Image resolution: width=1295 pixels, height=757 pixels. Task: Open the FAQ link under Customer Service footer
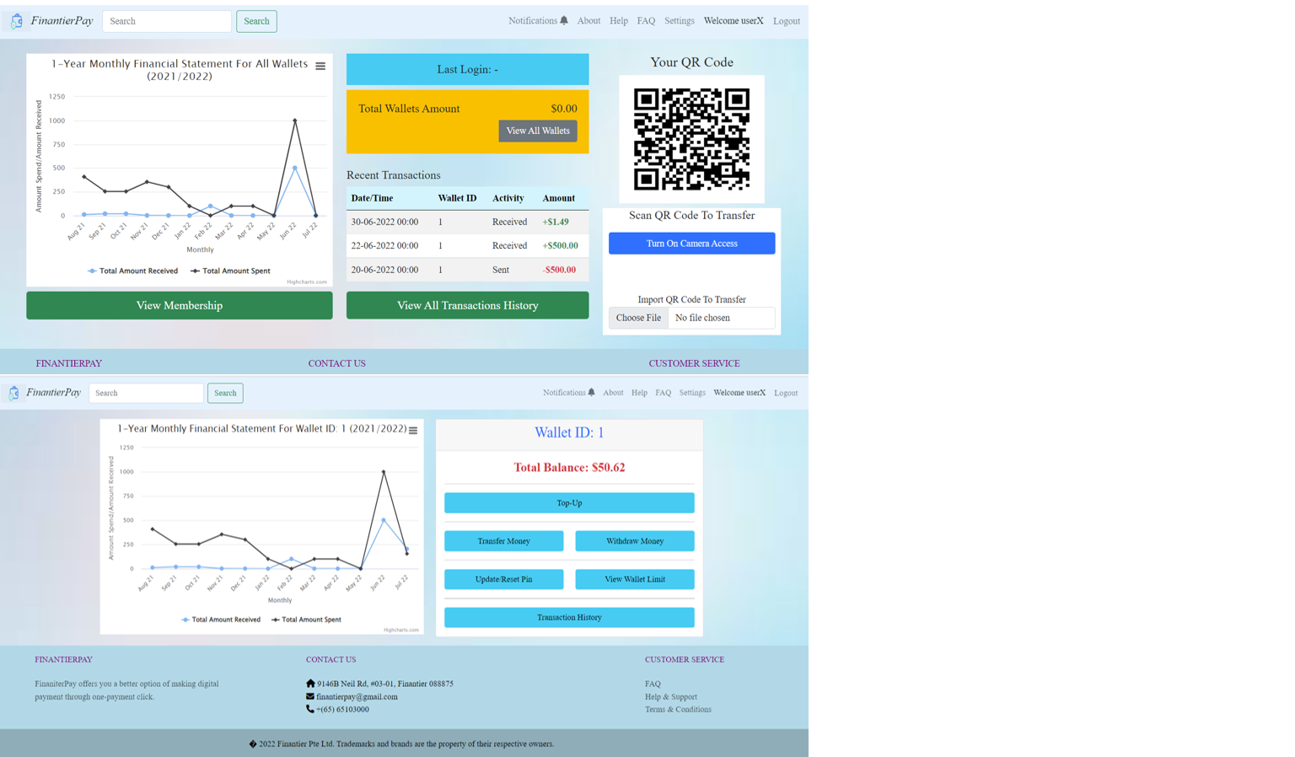pos(653,684)
